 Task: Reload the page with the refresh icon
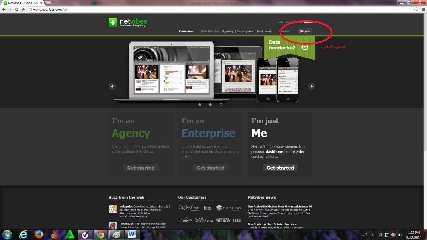[x=17, y=10]
